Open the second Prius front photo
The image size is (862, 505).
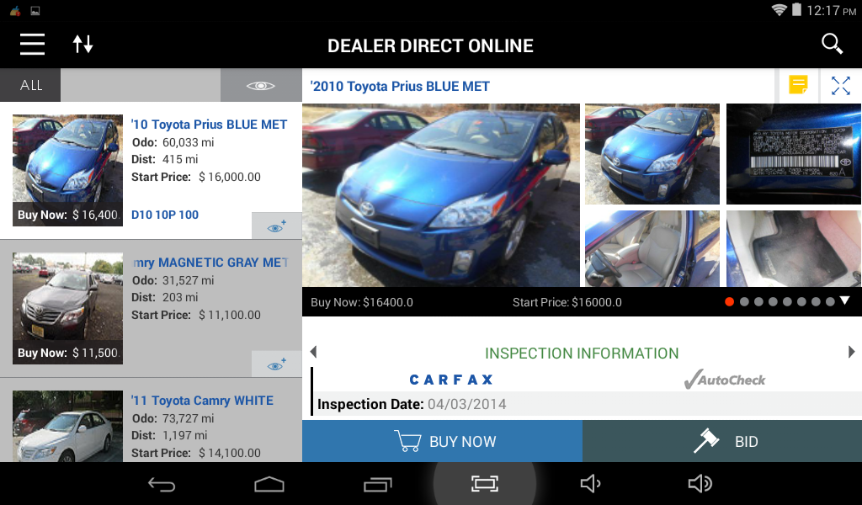pyautogui.click(x=652, y=154)
